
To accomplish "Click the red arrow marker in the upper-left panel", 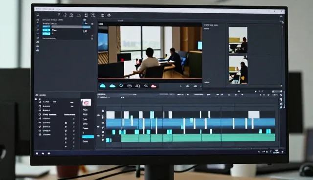I will 92,36.
